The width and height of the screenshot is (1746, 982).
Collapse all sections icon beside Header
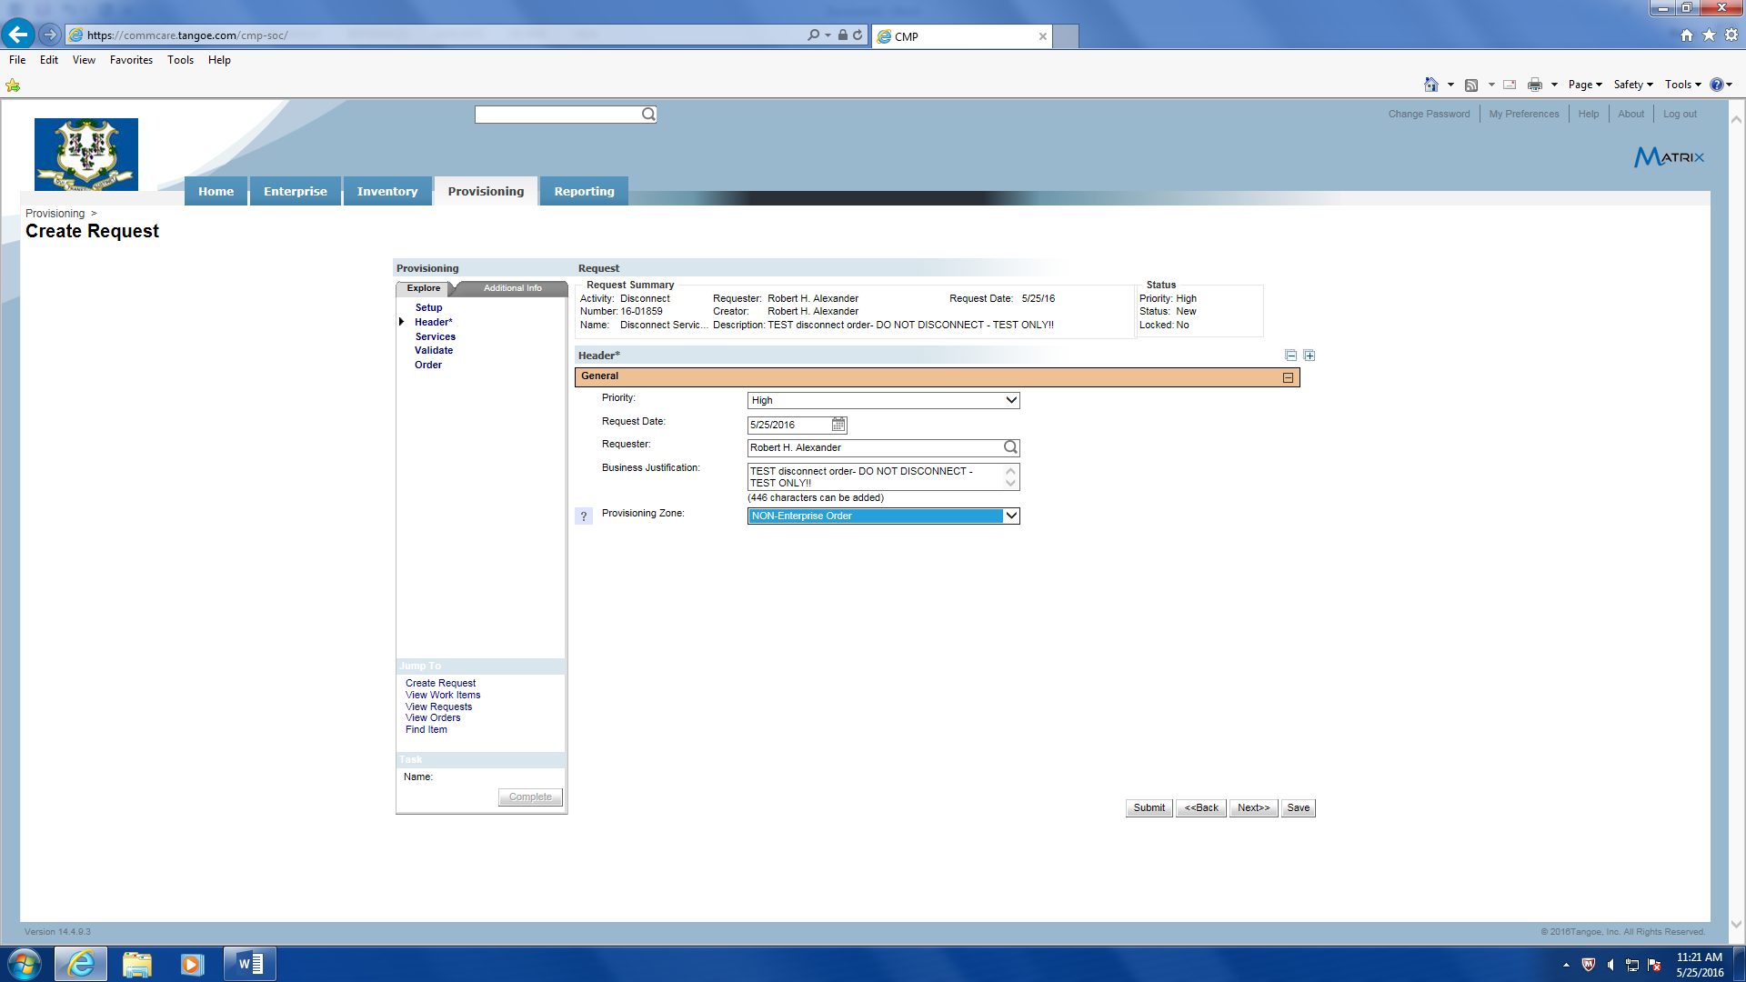pyautogui.click(x=1290, y=356)
